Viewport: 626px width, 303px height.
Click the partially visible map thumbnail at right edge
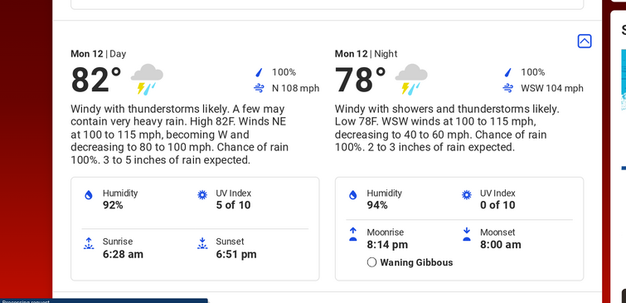pyautogui.click(x=624, y=80)
